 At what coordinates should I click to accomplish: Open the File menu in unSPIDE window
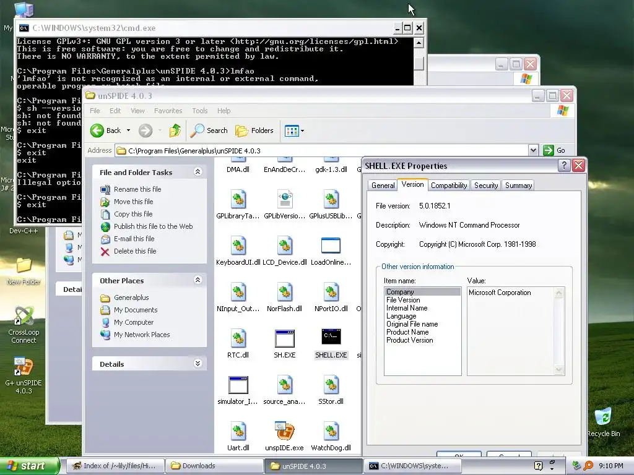click(95, 111)
